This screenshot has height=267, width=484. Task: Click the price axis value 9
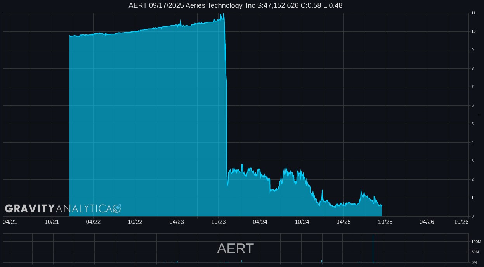tap(472, 50)
